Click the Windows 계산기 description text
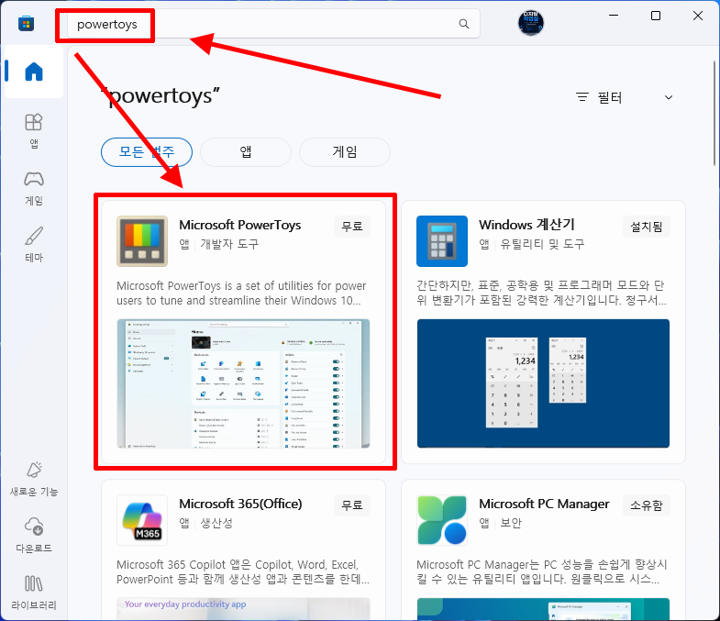Screen dimensions: 720x621 [541, 293]
